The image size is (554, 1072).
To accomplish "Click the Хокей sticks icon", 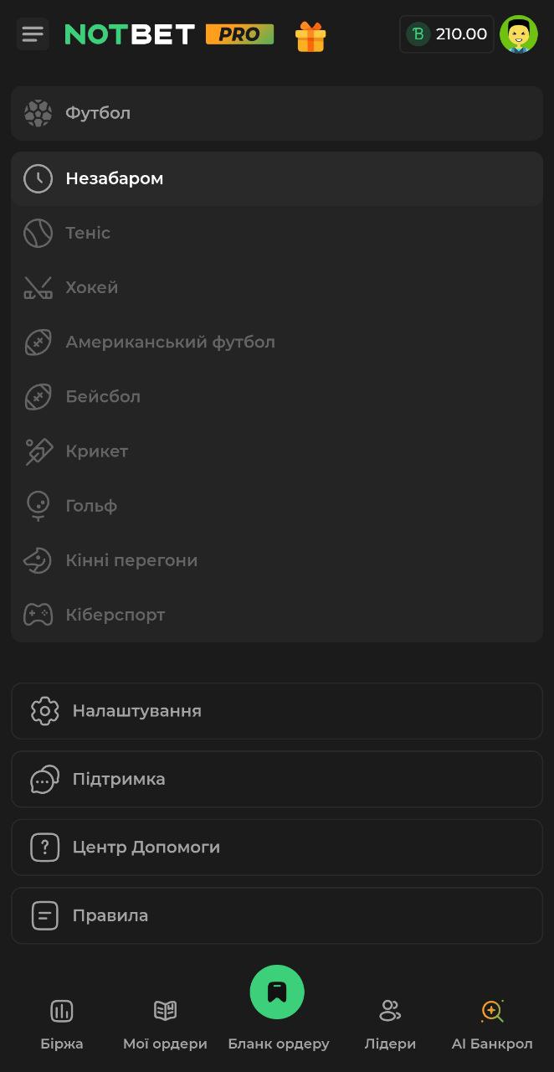I will pyautogui.click(x=38, y=287).
